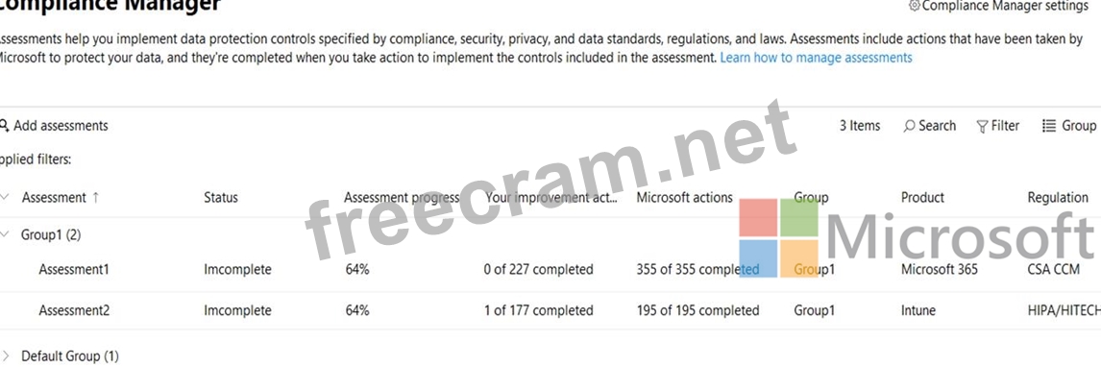This screenshot has height=367, width=1101.
Task: Click the Compliance Manager settings label
Action: 1006,7
